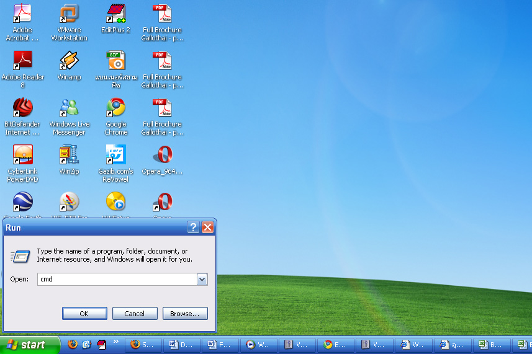Open the Windows start menu
This screenshot has width=532, height=354.
(x=30, y=345)
